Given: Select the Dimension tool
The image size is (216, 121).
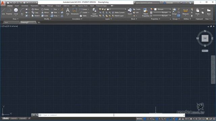Looking at the screenshot, I should (75, 11).
